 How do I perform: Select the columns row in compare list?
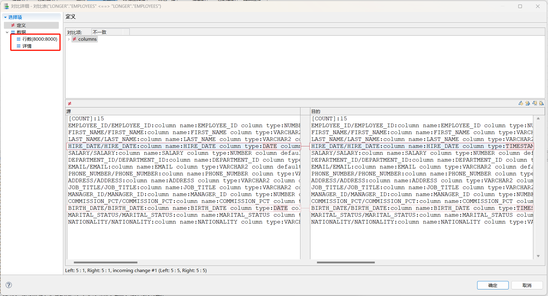pos(85,39)
